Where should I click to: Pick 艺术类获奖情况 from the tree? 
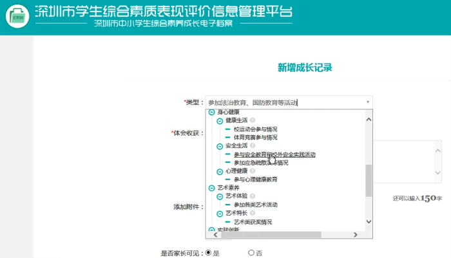coord(253,221)
